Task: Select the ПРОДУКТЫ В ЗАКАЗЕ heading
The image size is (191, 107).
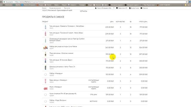Action: [x=53, y=17]
